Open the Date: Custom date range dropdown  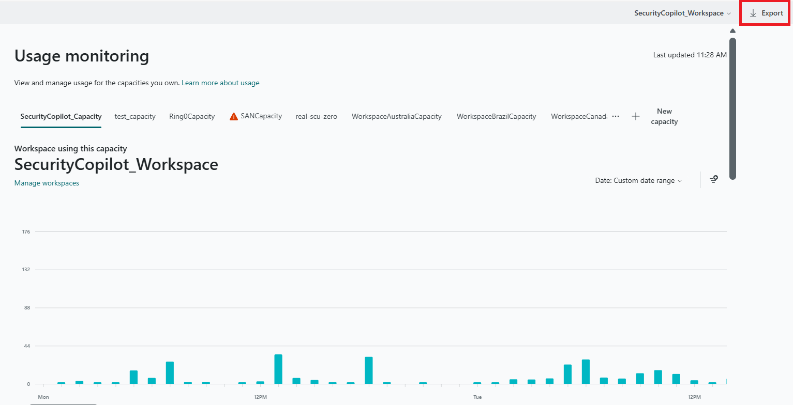pyautogui.click(x=638, y=180)
